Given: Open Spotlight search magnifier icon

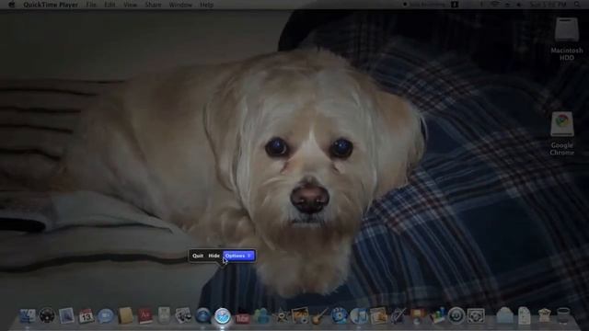Looking at the screenshot, I should tap(577, 5).
